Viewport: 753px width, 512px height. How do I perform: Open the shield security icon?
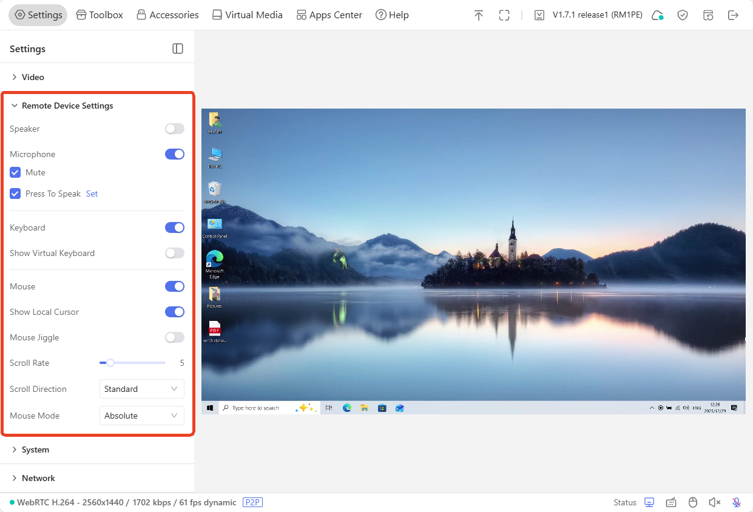pyautogui.click(x=683, y=15)
